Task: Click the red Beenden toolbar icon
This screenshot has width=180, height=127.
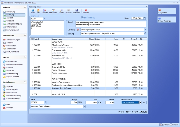Action: pyautogui.click(x=86, y=11)
